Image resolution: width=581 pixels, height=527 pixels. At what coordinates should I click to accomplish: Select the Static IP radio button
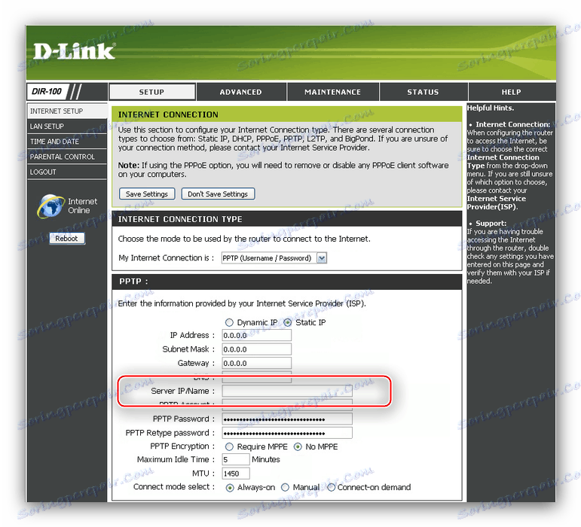click(288, 323)
